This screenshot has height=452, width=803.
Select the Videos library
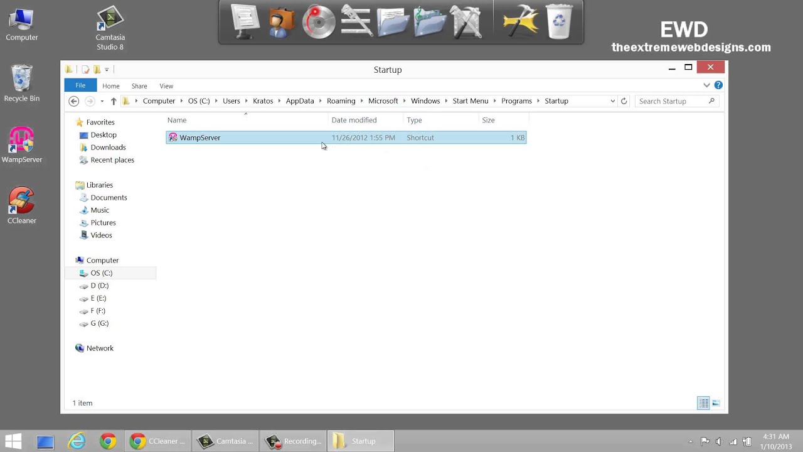[x=101, y=235]
